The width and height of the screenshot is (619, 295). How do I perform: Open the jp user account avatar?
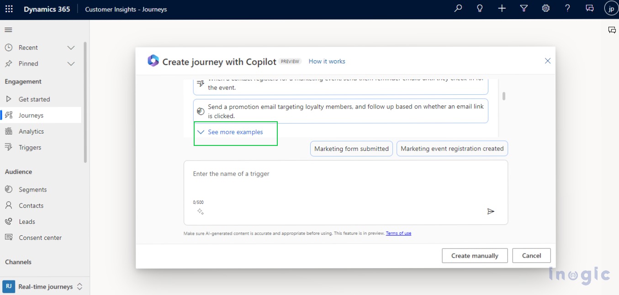tap(611, 9)
